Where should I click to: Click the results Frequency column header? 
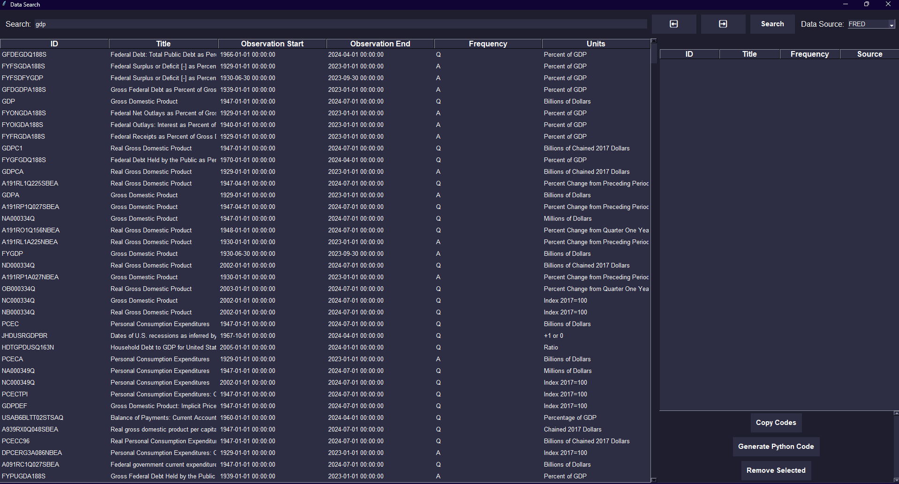click(488, 44)
